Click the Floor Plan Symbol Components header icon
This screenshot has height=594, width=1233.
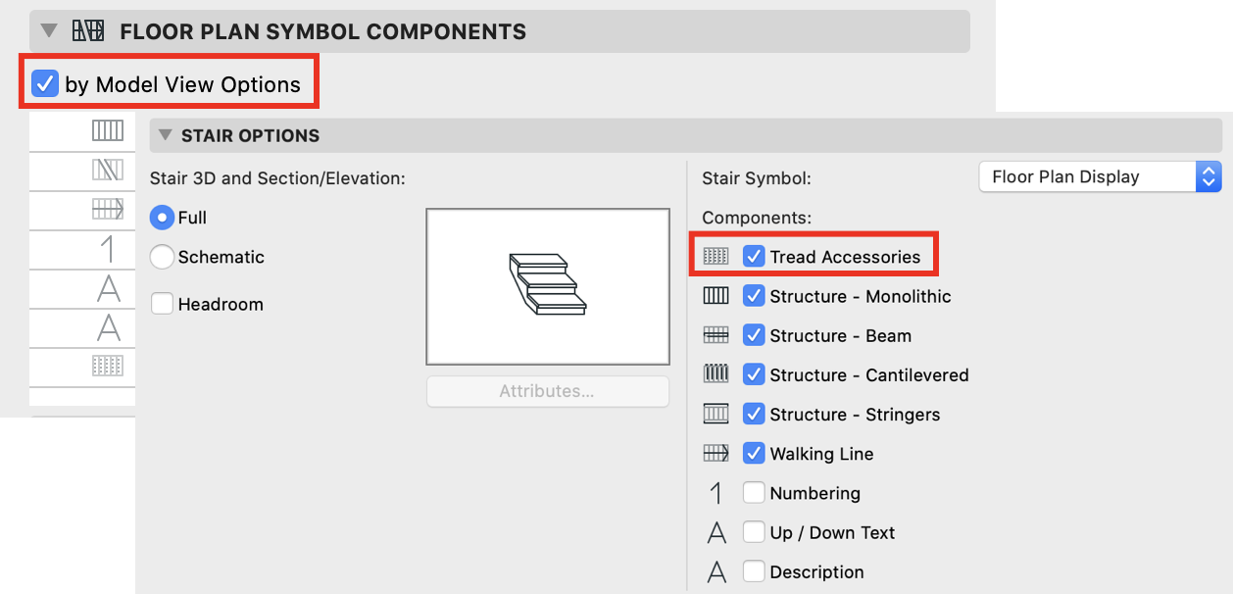pyautogui.click(x=88, y=31)
